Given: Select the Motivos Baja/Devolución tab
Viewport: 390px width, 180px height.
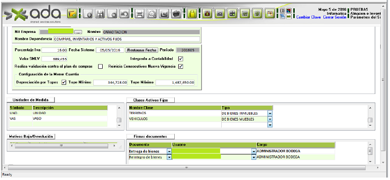Looking at the screenshot, I should click(31, 136).
